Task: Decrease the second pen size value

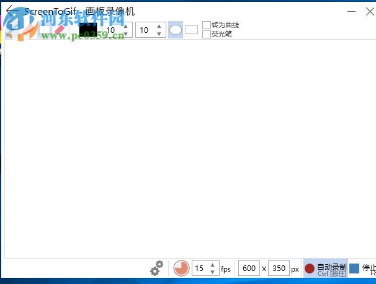Action: [x=159, y=34]
